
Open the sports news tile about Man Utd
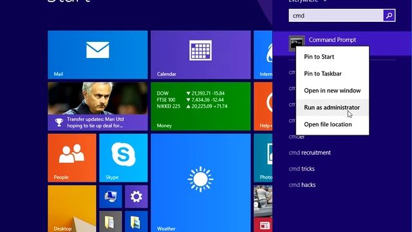[x=97, y=106]
